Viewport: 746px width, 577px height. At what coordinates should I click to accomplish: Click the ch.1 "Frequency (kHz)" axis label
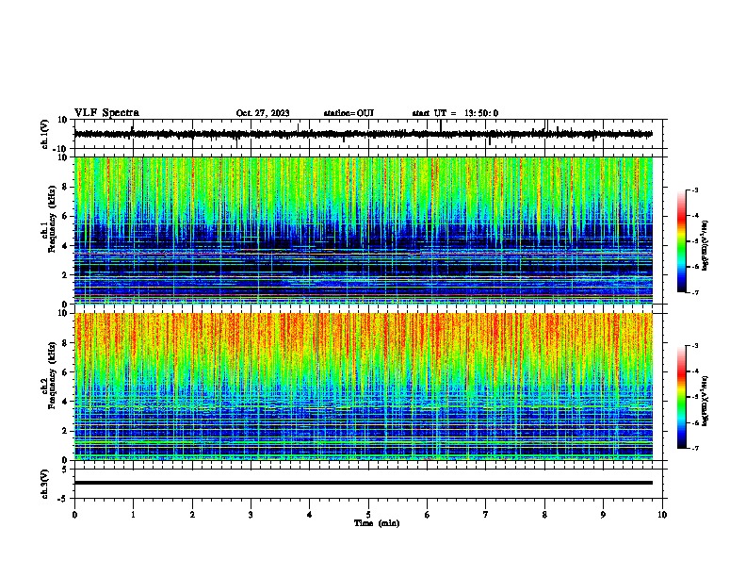(53, 219)
